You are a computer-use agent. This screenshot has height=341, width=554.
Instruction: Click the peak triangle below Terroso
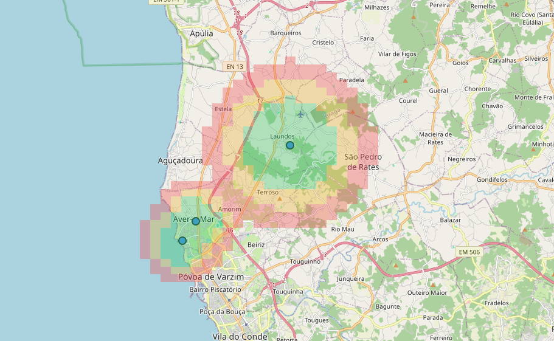[280, 199]
